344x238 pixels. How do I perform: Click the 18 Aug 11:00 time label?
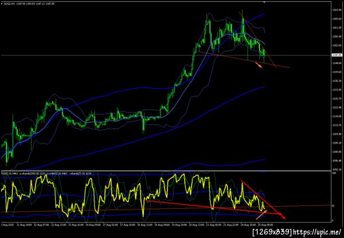[146, 225]
